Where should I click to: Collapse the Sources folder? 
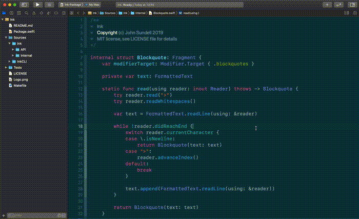coord(6,37)
